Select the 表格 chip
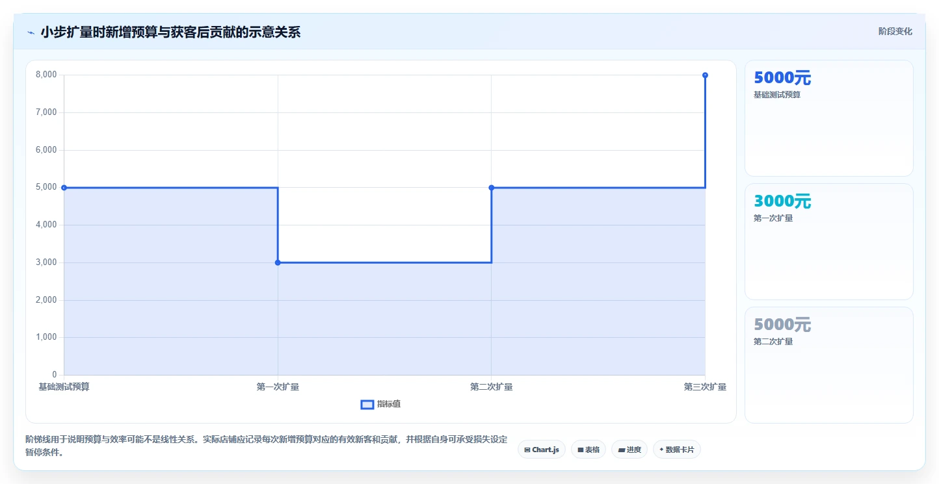The image size is (939, 484). click(x=589, y=450)
